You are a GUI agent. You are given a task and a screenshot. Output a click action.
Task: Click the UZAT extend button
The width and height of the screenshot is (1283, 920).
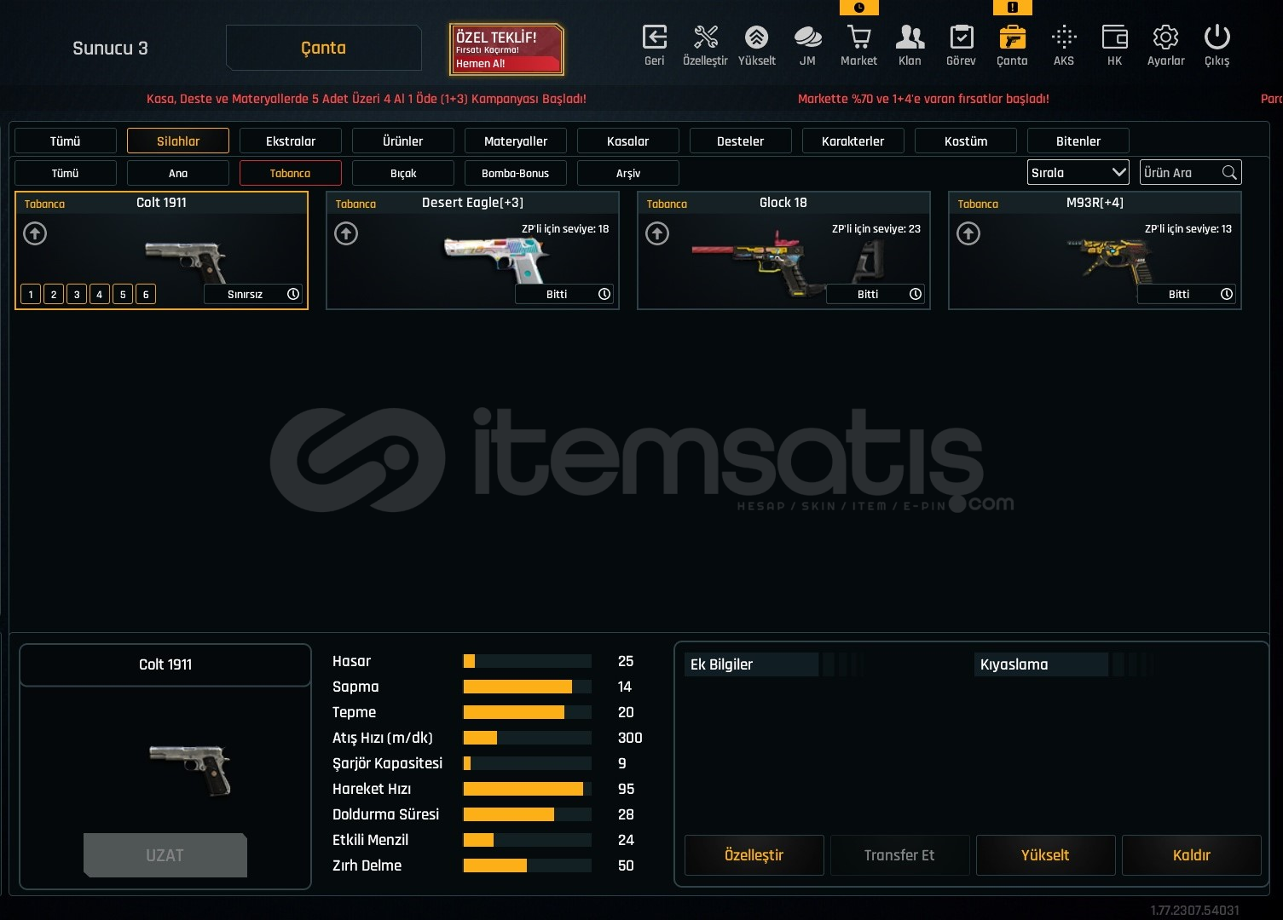click(x=165, y=855)
